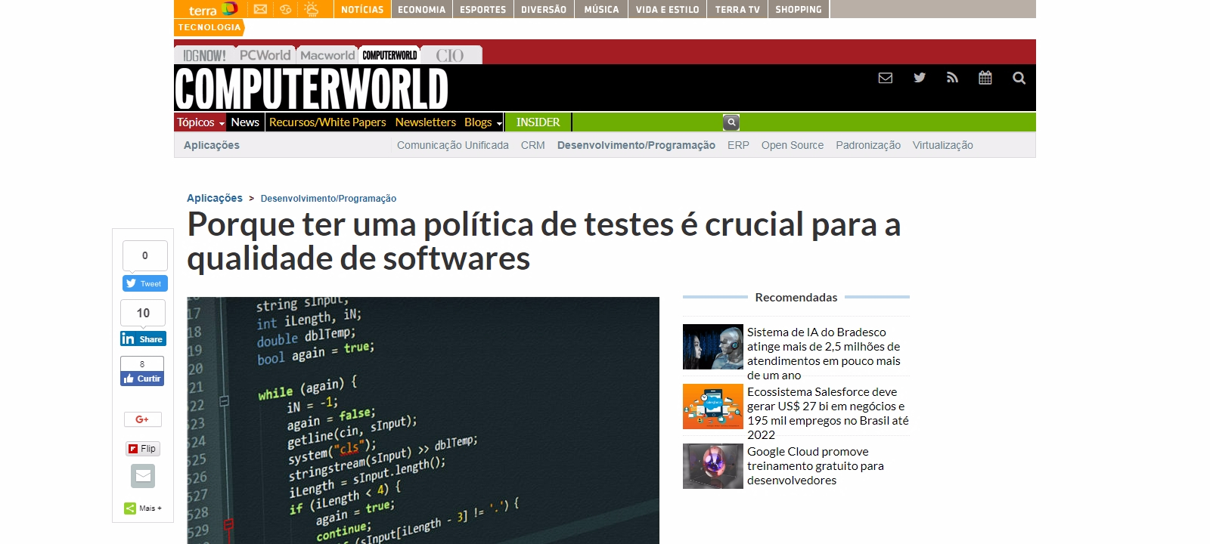The image size is (1210, 544).
Task: Open Terra DIVERSÃO tab
Action: pos(543,9)
